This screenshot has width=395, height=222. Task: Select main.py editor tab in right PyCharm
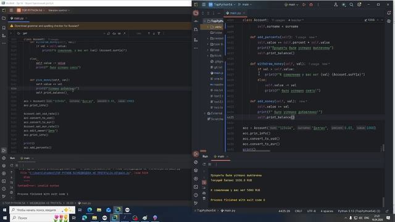[x=235, y=13]
